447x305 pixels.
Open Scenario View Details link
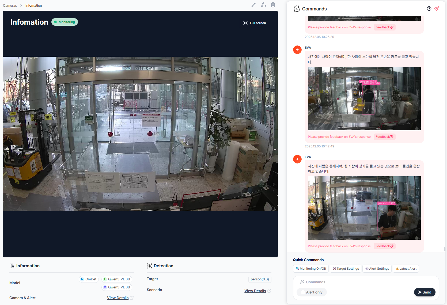coord(255,291)
